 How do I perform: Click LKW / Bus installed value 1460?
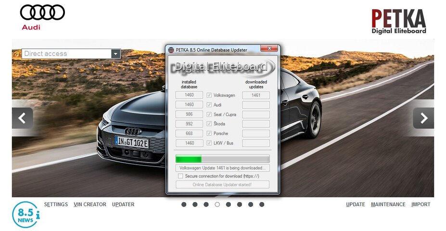pyautogui.click(x=189, y=143)
